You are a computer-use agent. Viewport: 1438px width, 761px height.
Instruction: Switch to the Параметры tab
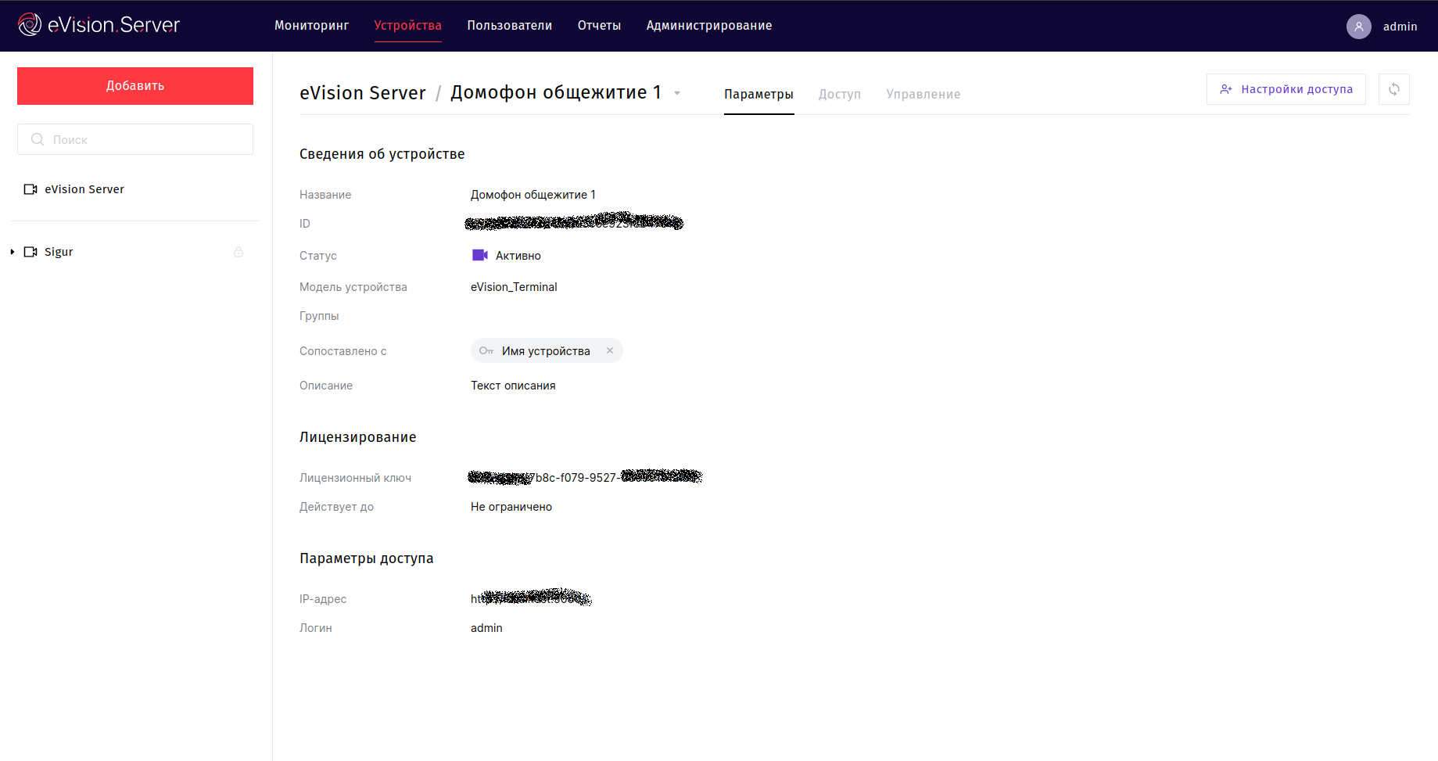click(758, 94)
